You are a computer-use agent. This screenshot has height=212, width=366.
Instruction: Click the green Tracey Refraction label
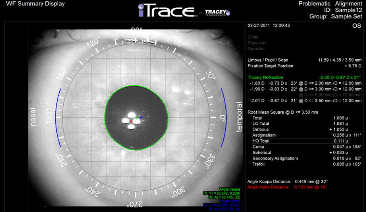tap(266, 77)
